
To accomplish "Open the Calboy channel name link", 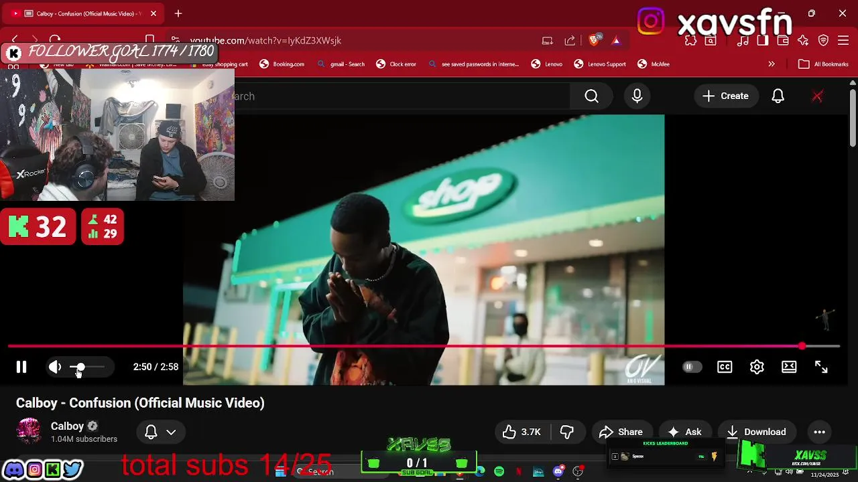I will click(x=67, y=426).
